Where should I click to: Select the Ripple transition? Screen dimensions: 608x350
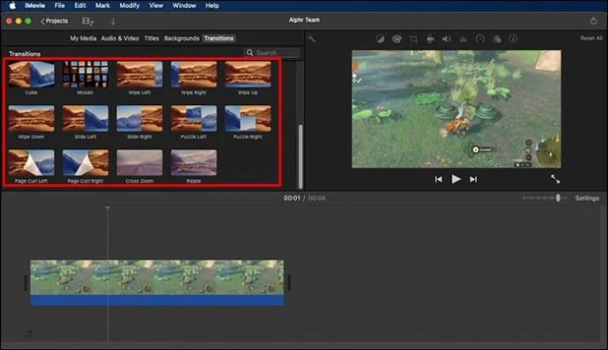(194, 163)
